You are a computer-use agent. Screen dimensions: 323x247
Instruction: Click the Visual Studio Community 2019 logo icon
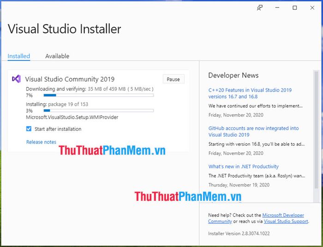(x=16, y=79)
